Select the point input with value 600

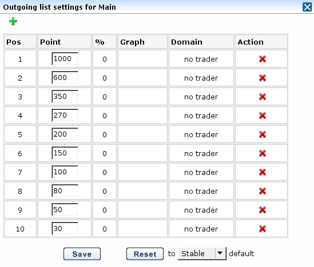(x=65, y=77)
